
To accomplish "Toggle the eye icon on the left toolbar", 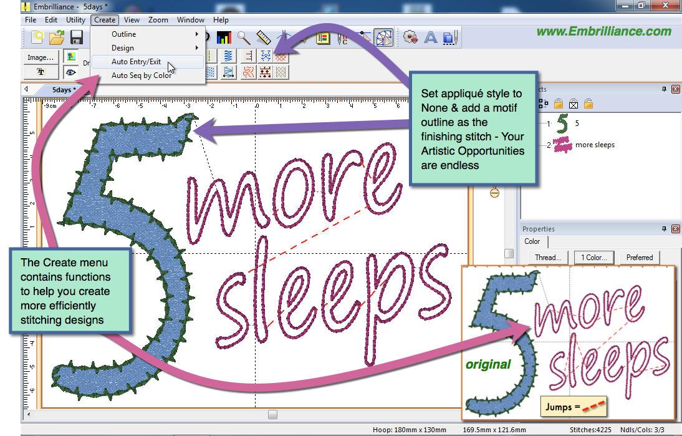I will (x=70, y=72).
